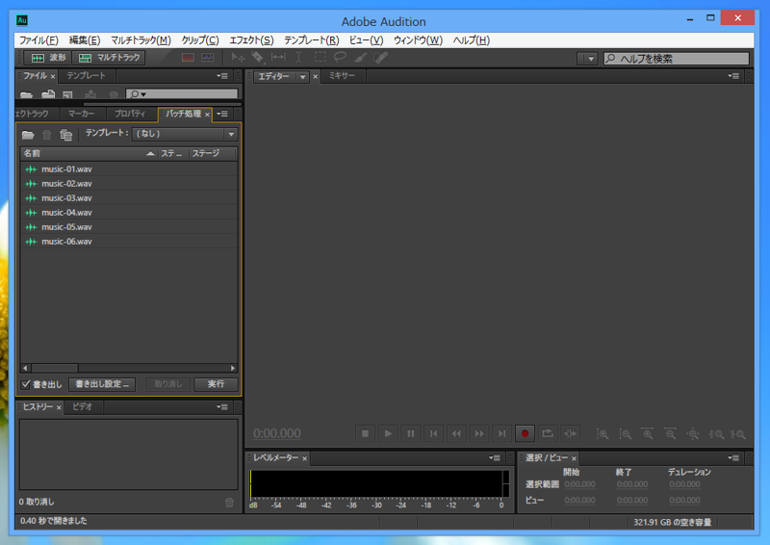
Task: Open the テンプレート (なし) dropdown
Action: (x=185, y=134)
